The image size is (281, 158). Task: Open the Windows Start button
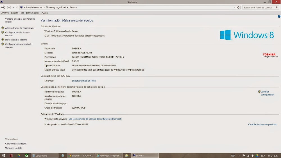pos(3,155)
